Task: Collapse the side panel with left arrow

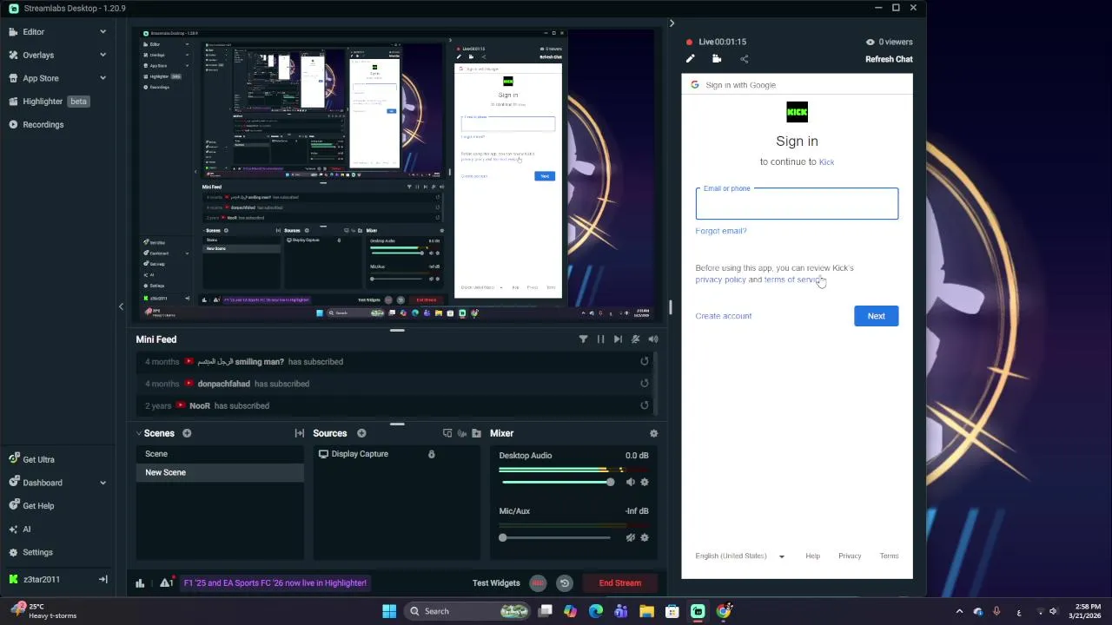Action: pyautogui.click(x=121, y=306)
